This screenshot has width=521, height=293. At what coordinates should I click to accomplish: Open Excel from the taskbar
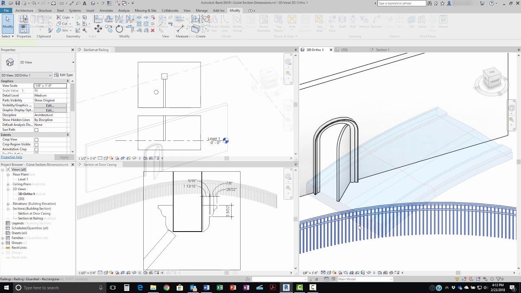point(220,288)
